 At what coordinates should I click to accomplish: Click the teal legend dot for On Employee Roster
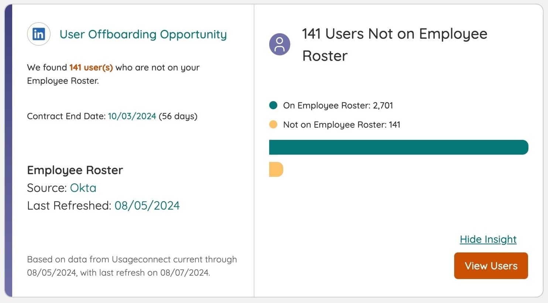point(273,106)
